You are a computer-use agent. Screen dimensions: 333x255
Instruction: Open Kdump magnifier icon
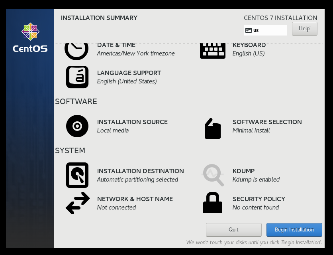click(213, 175)
